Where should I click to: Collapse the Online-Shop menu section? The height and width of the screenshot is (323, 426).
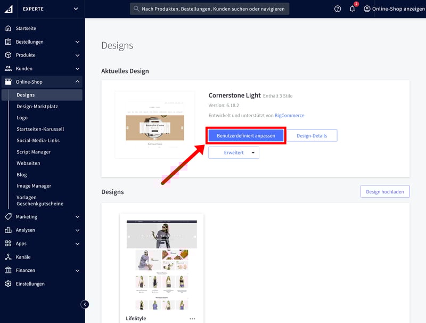tap(77, 82)
